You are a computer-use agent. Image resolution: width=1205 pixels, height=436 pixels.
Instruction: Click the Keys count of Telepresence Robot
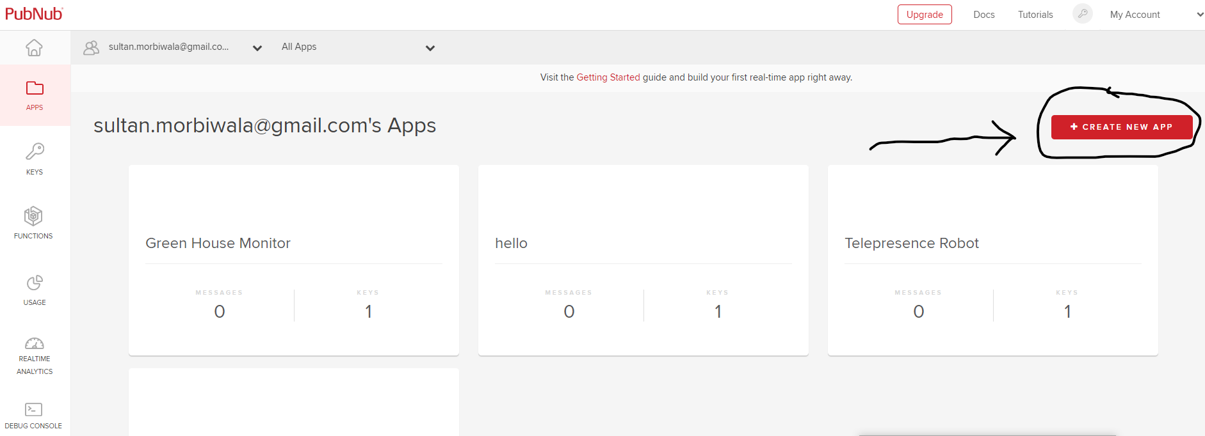(1067, 311)
